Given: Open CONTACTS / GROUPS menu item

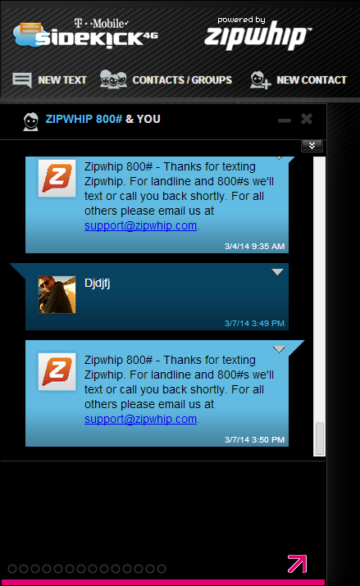Looking at the screenshot, I should 182,80.
